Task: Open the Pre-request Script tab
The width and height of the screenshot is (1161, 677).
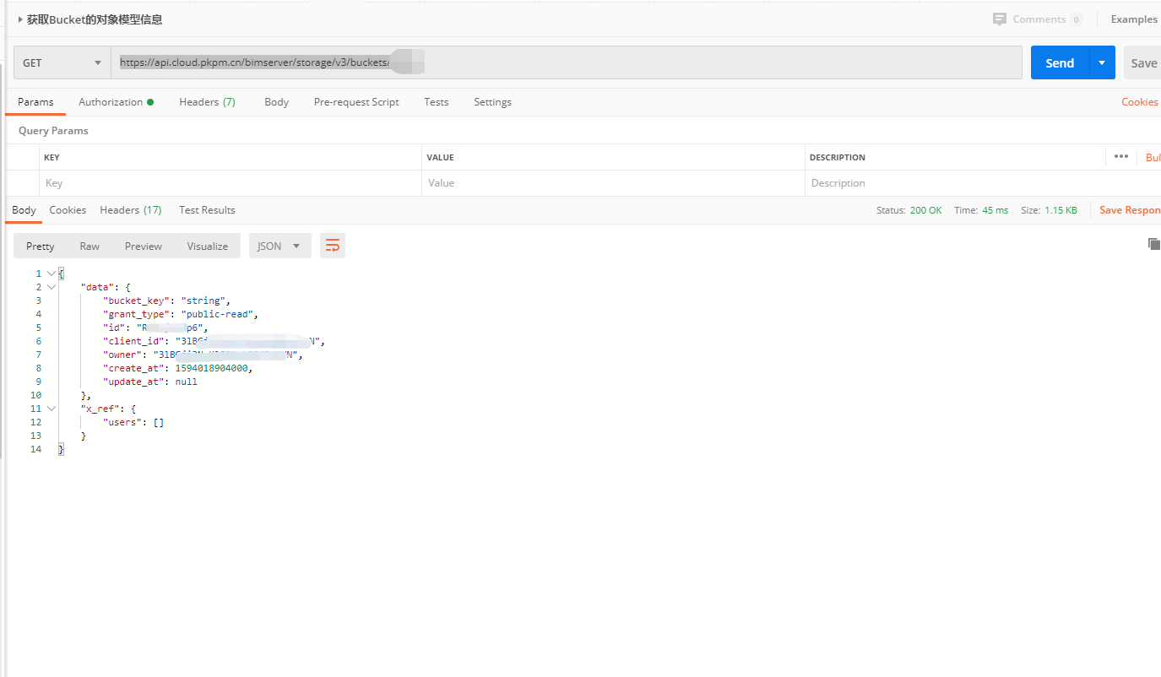Action: [x=355, y=102]
